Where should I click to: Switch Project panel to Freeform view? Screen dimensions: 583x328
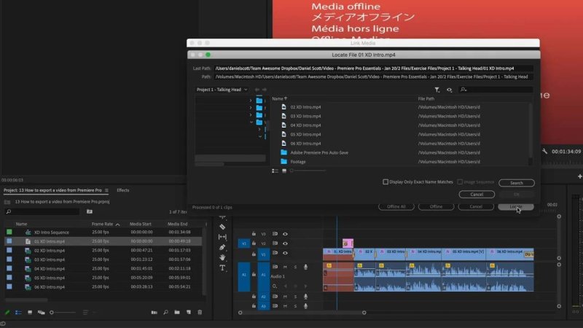[42, 313]
